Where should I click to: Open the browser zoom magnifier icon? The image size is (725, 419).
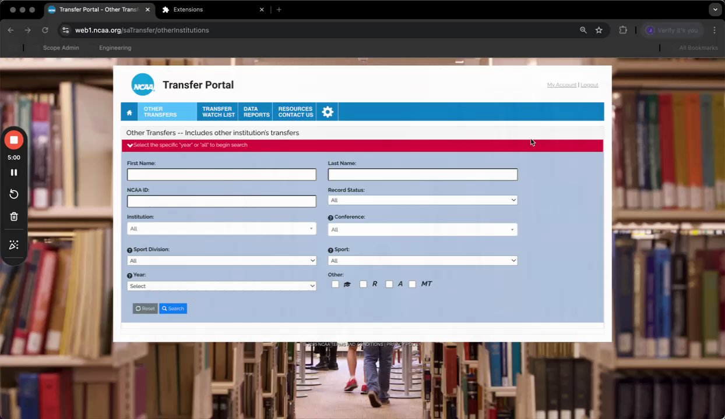(583, 30)
